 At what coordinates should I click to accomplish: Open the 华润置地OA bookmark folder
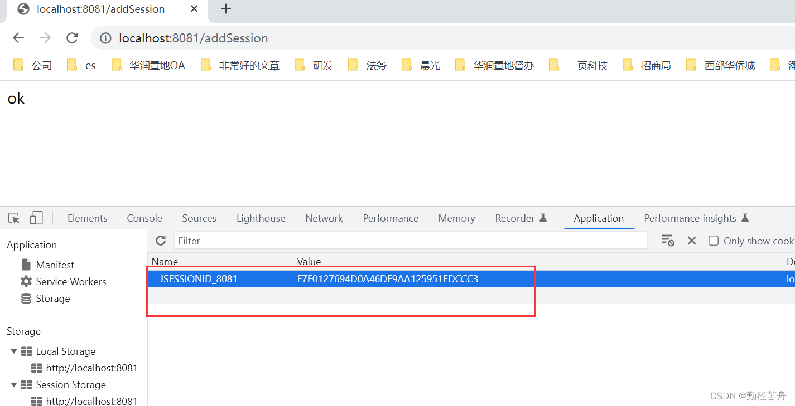pyautogui.click(x=148, y=66)
